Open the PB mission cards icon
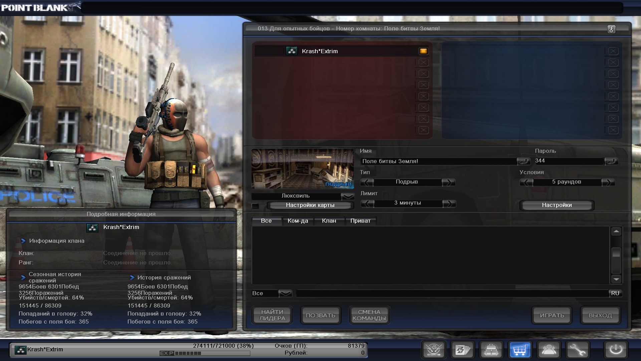Image resolution: width=641 pixels, height=361 pixels. coord(462,350)
